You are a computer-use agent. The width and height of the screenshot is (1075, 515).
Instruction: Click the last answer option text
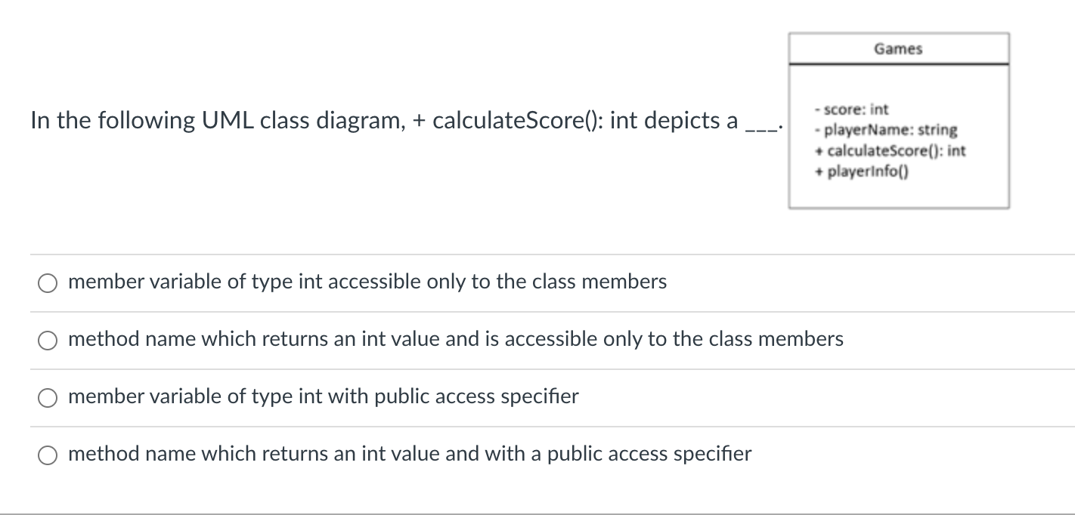point(409,454)
